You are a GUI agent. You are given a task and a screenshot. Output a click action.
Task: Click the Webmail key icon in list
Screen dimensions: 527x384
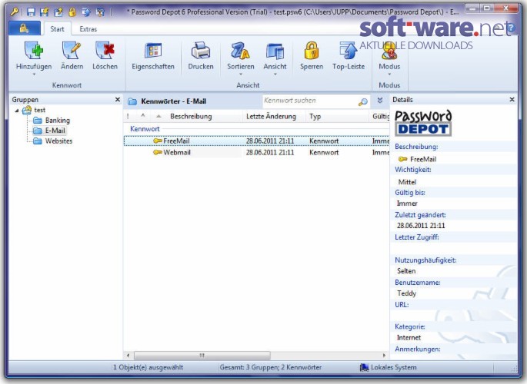(157, 152)
